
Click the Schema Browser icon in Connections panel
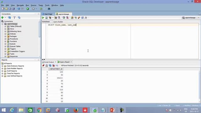(x=19, y=18)
